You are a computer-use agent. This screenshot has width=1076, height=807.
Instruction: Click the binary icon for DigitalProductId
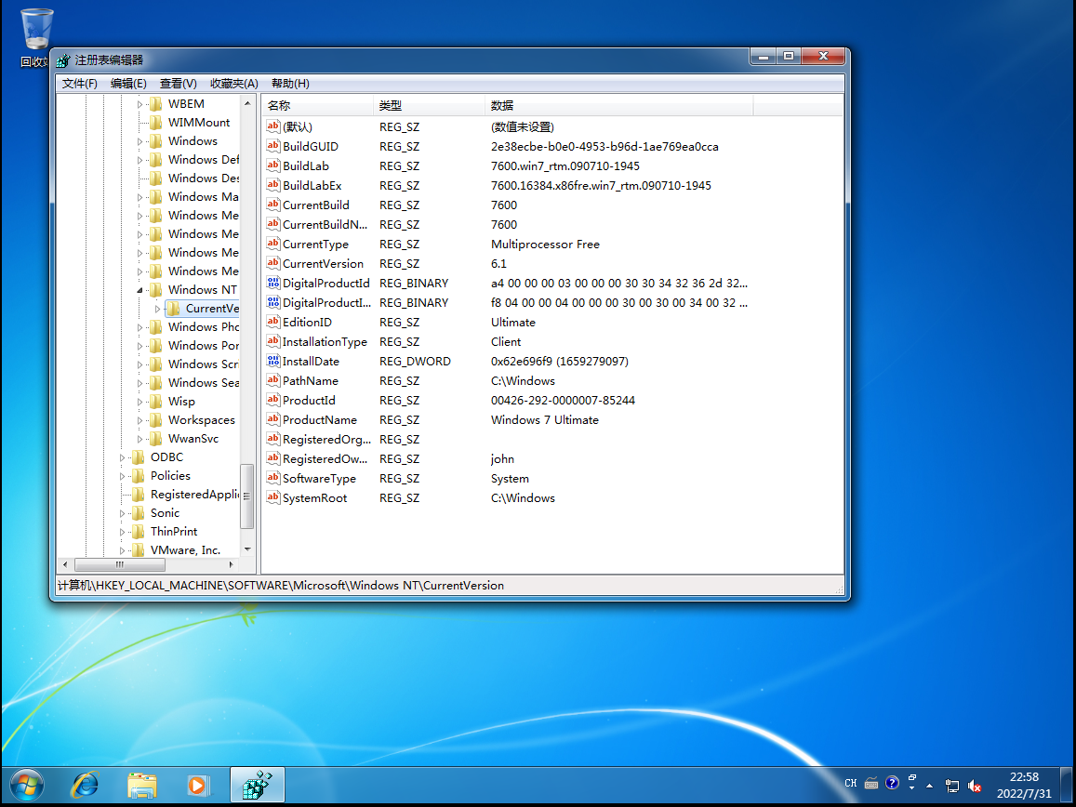[273, 283]
